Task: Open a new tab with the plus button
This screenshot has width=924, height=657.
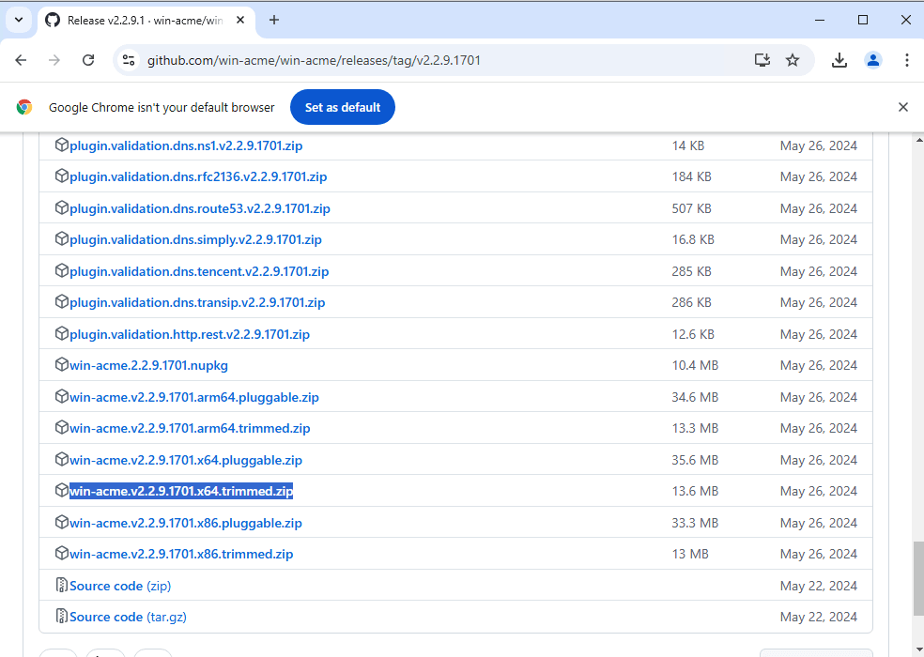Action: click(274, 20)
